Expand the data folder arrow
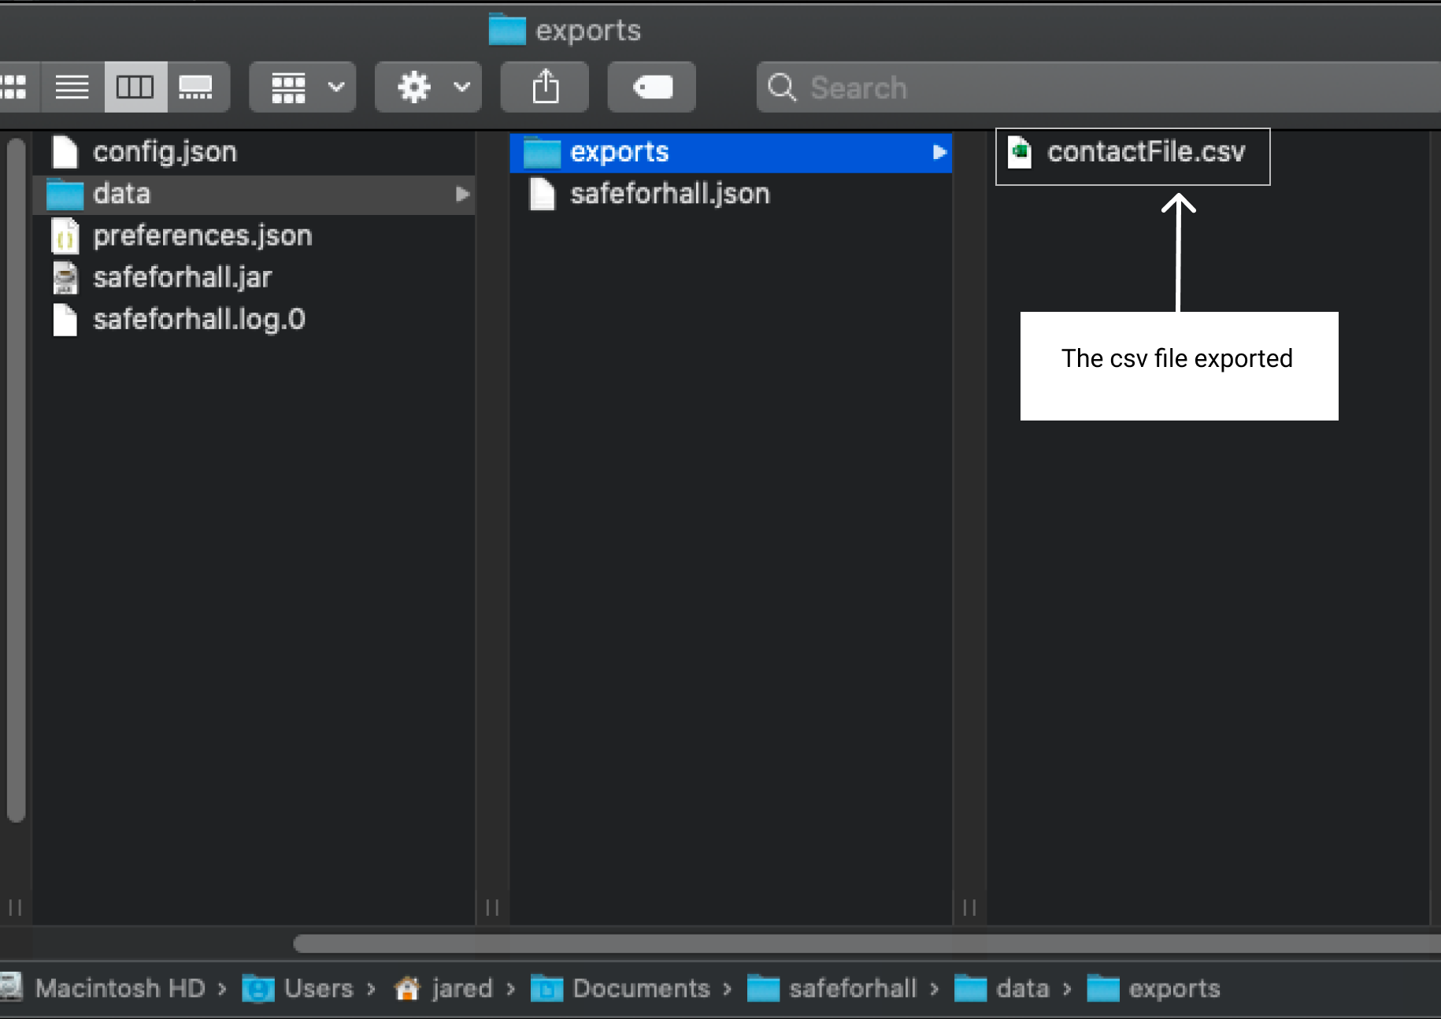This screenshot has height=1019, width=1441. click(x=463, y=194)
